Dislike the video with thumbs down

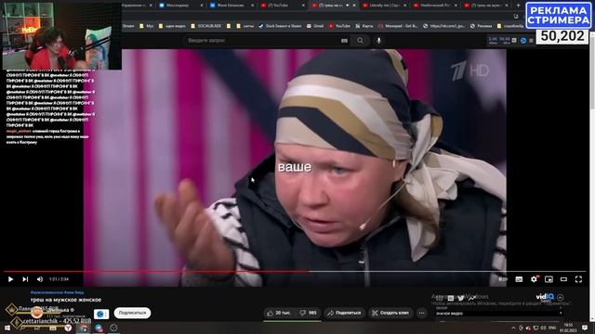(309, 313)
